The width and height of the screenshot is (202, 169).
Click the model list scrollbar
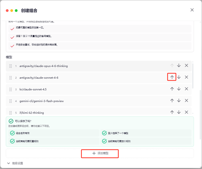(x=193, y=76)
